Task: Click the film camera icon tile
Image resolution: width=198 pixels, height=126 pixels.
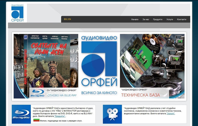Action: (112, 114)
